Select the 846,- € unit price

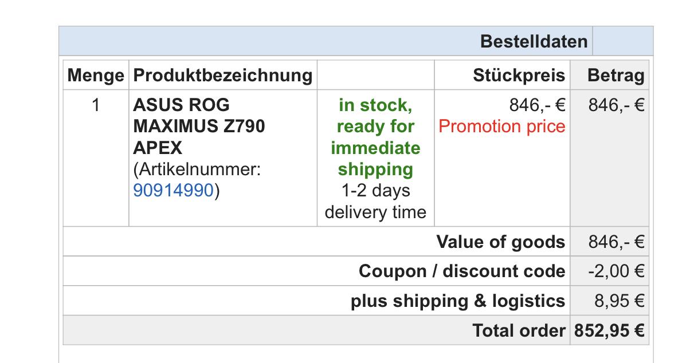click(537, 105)
